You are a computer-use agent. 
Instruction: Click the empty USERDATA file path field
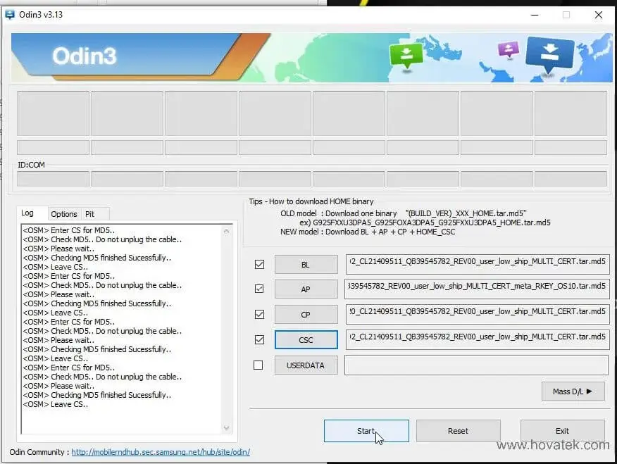pyautogui.click(x=476, y=365)
